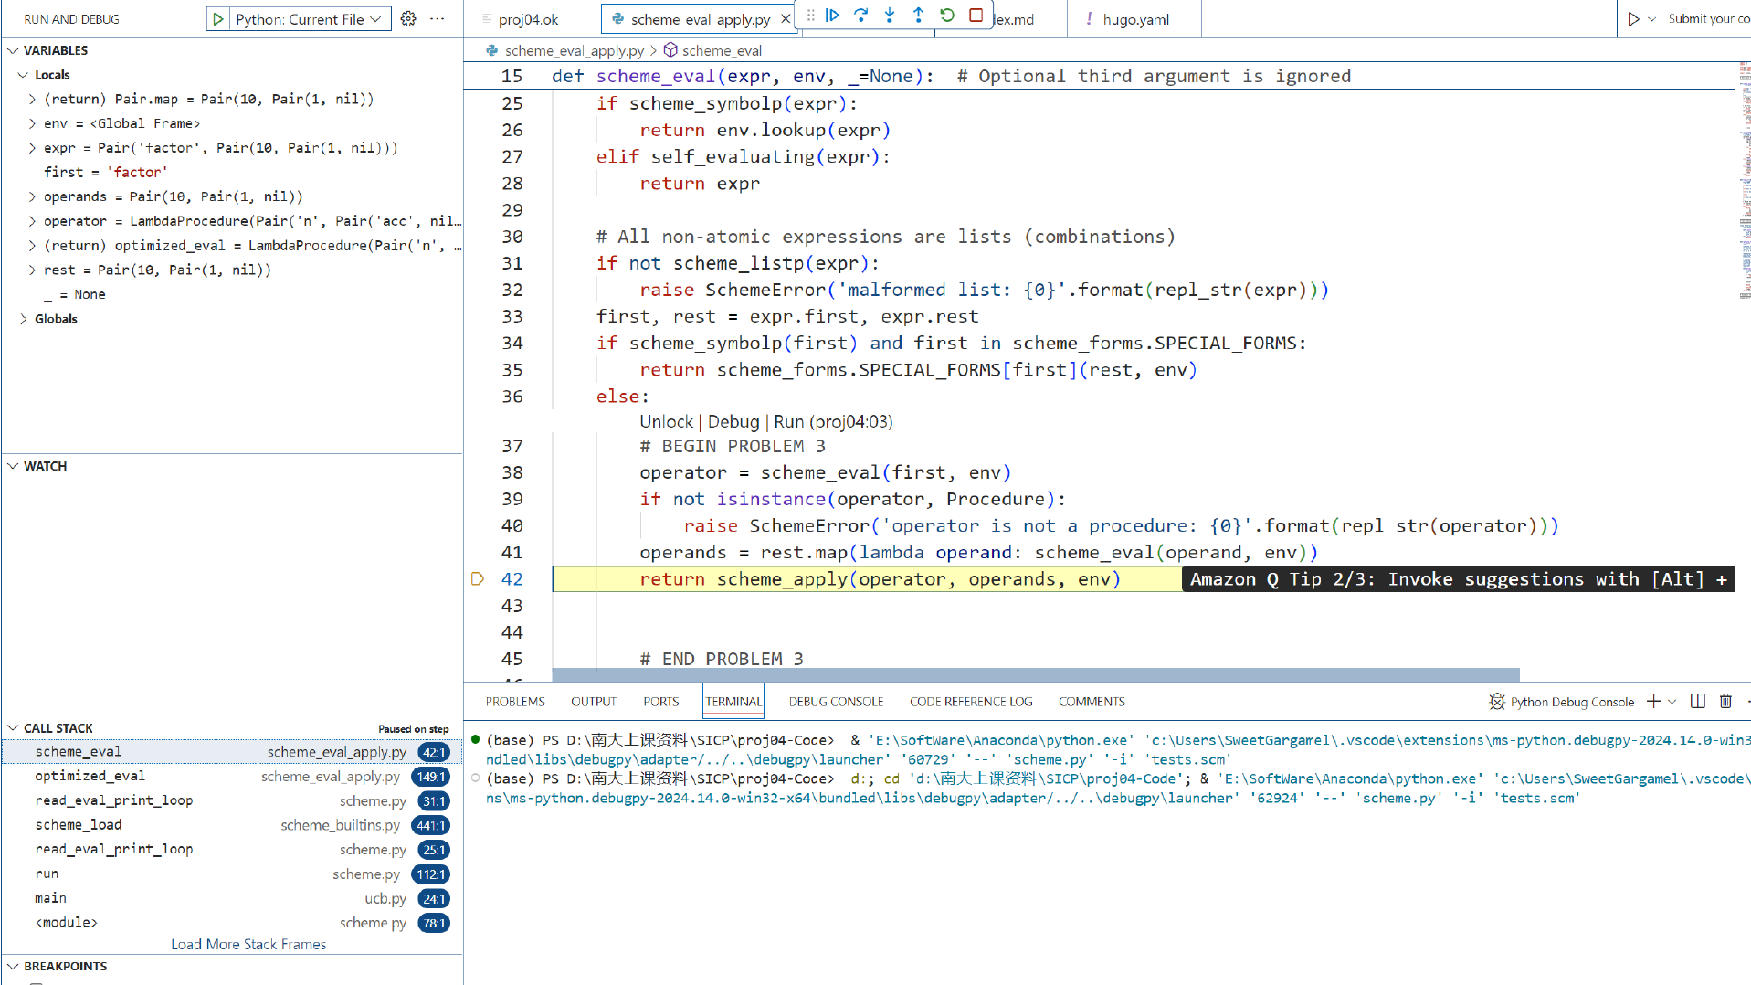Expand the Globals variables section
This screenshot has height=985, width=1751.
(24, 319)
